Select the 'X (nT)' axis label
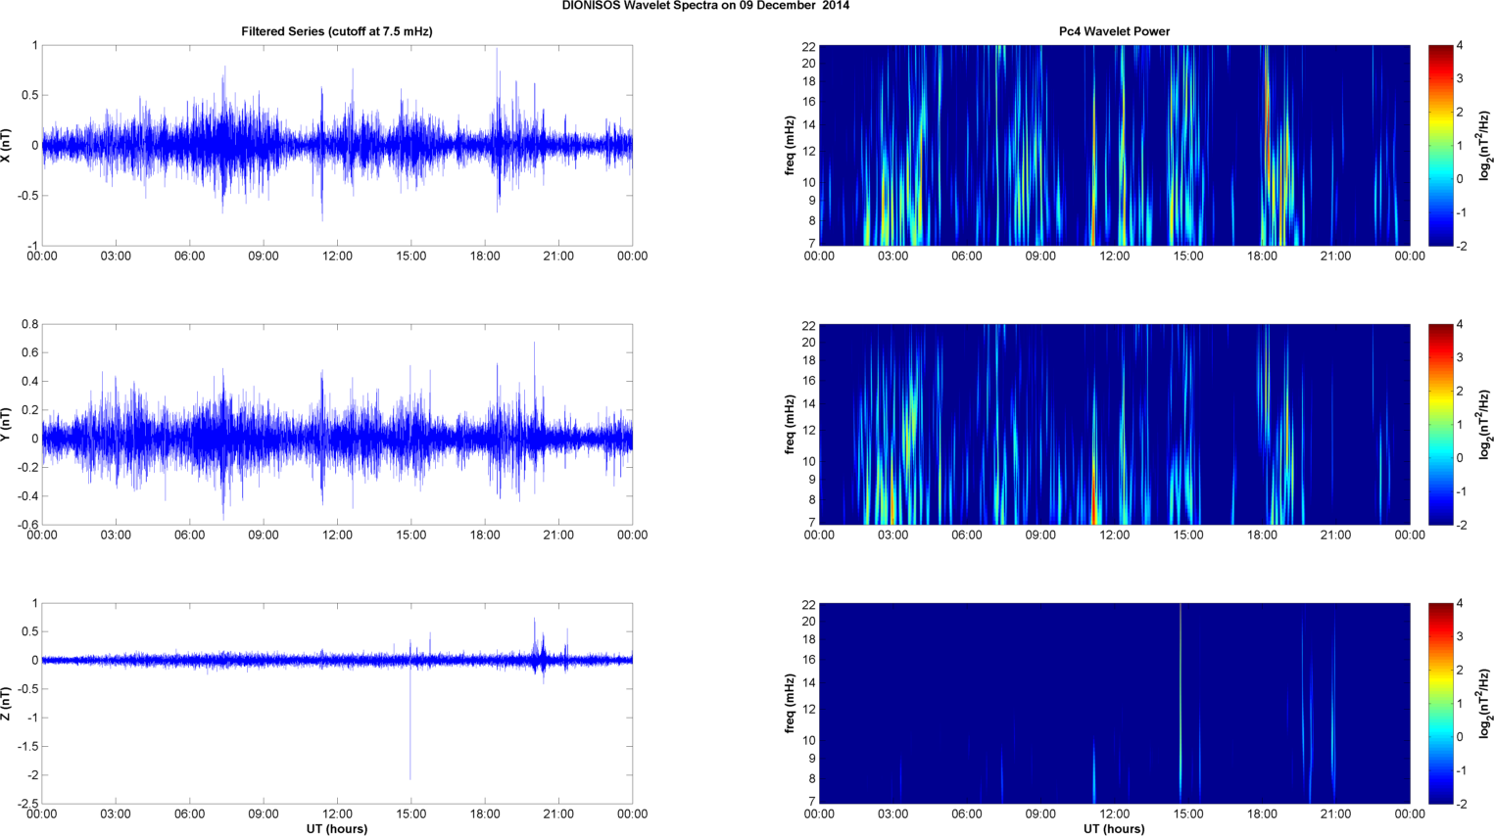1494x836 pixels. pos(7,145)
